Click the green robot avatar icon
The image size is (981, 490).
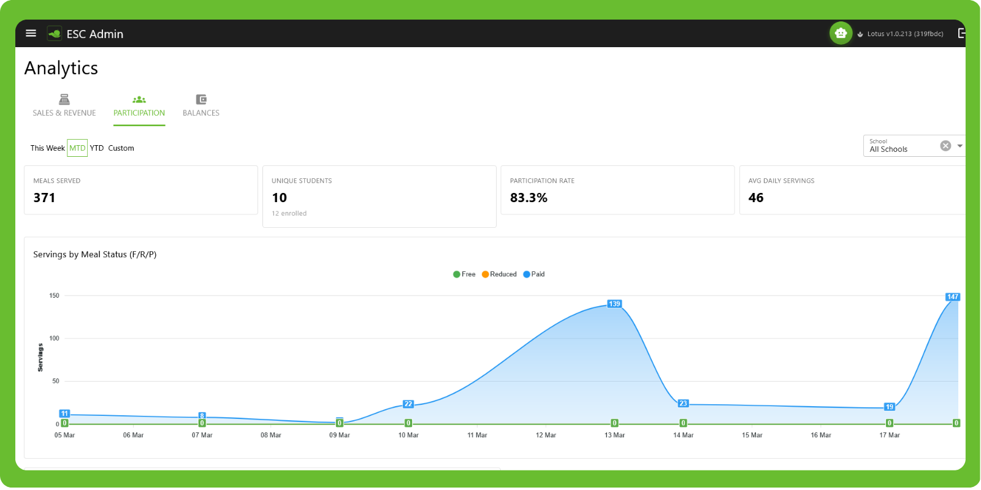click(841, 33)
